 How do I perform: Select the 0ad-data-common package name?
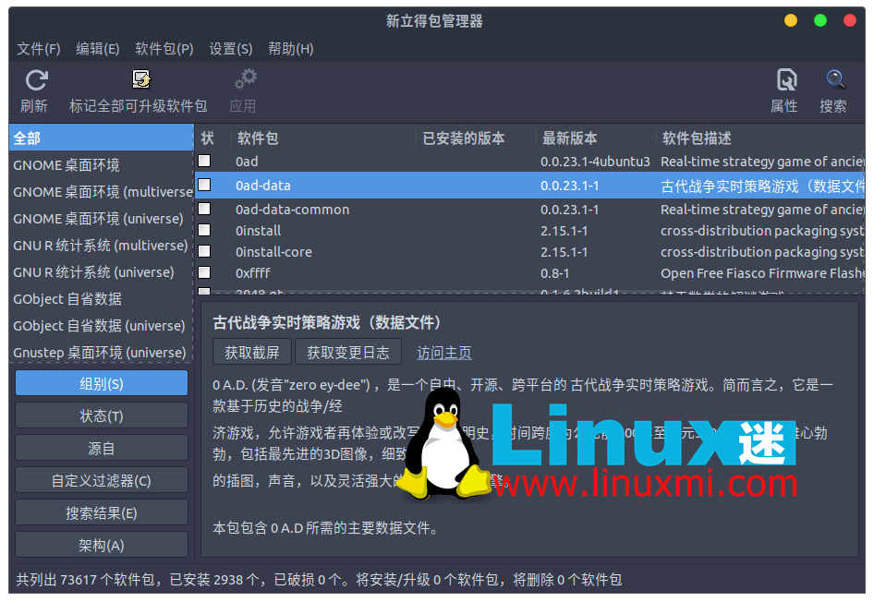tap(293, 210)
